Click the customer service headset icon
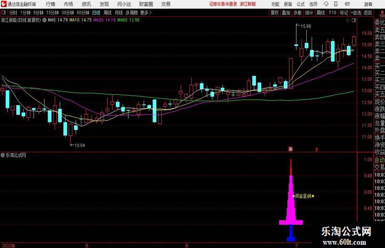Screen dimensions: 385x248 click(326, 4)
